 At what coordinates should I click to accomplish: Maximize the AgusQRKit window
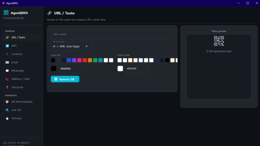(x=247, y=3)
